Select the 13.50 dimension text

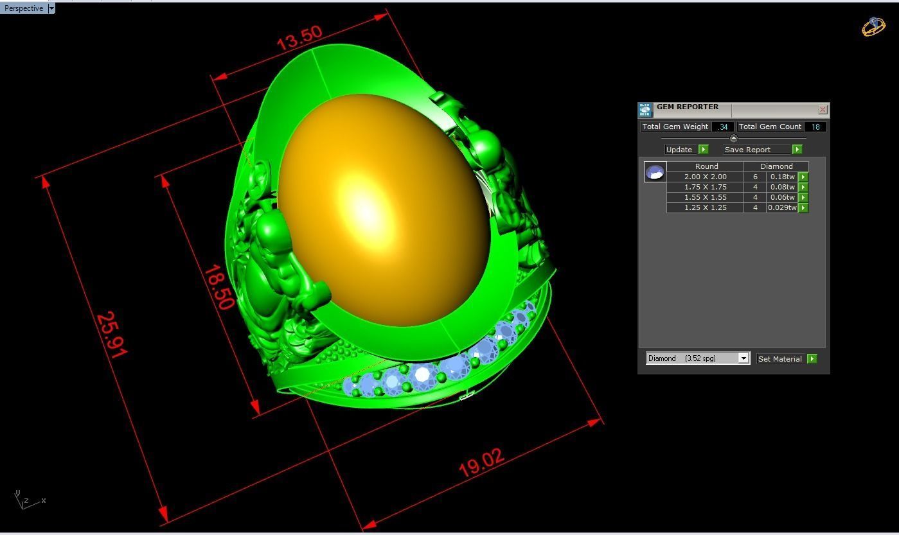[x=299, y=39]
